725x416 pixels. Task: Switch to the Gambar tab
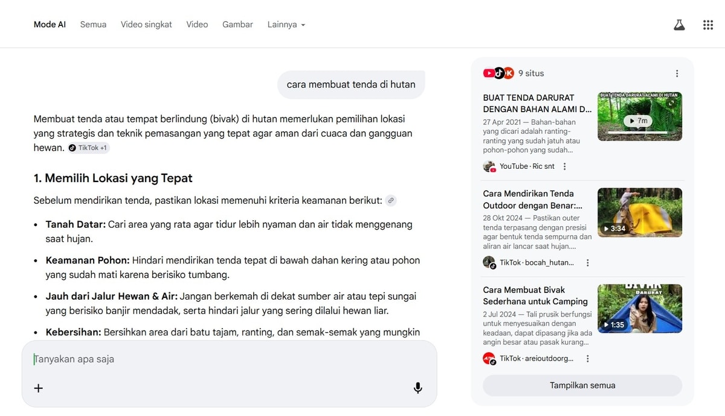click(x=237, y=24)
